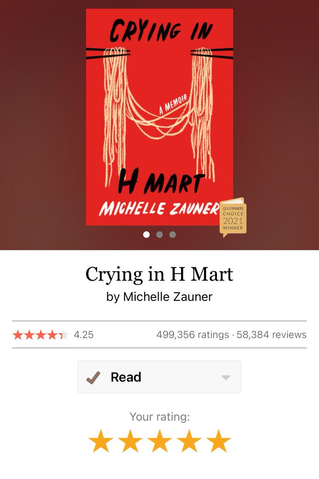Click the Goodreads Choice 2021 Winner badge
The height and width of the screenshot is (479, 319).
pyautogui.click(x=233, y=217)
